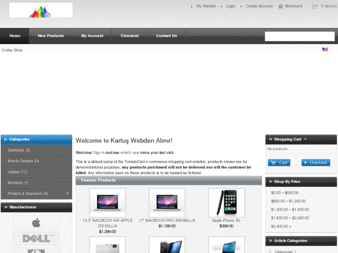
Task: Click the Categories 1 article link
Action: (285, 251)
